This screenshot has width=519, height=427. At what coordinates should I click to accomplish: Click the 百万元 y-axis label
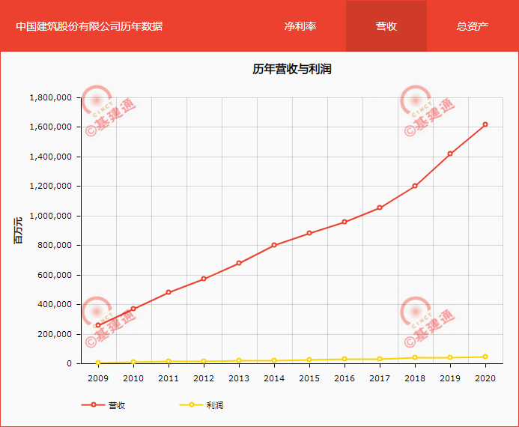(18, 230)
